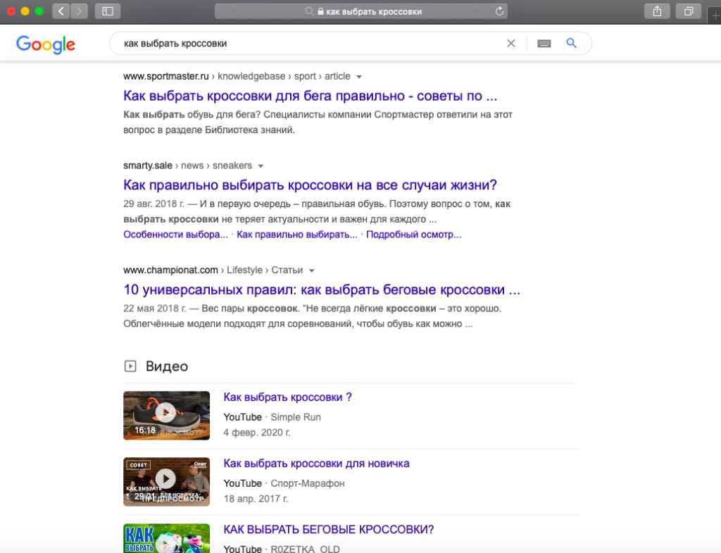Open sitelink 'Как правильно выбирать...'
Viewport: 721px width, 553px height.
(x=297, y=234)
